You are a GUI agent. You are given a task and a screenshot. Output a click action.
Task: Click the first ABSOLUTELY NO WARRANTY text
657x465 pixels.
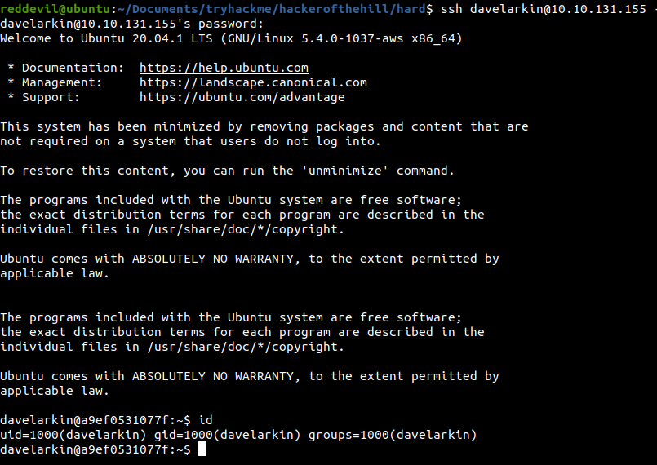click(213, 259)
